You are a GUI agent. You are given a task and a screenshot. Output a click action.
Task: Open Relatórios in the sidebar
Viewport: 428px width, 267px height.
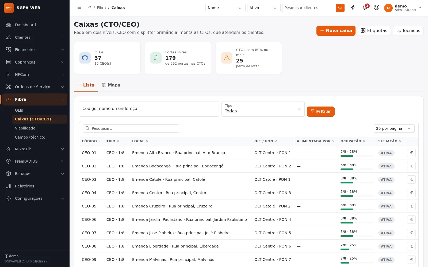(x=35, y=186)
